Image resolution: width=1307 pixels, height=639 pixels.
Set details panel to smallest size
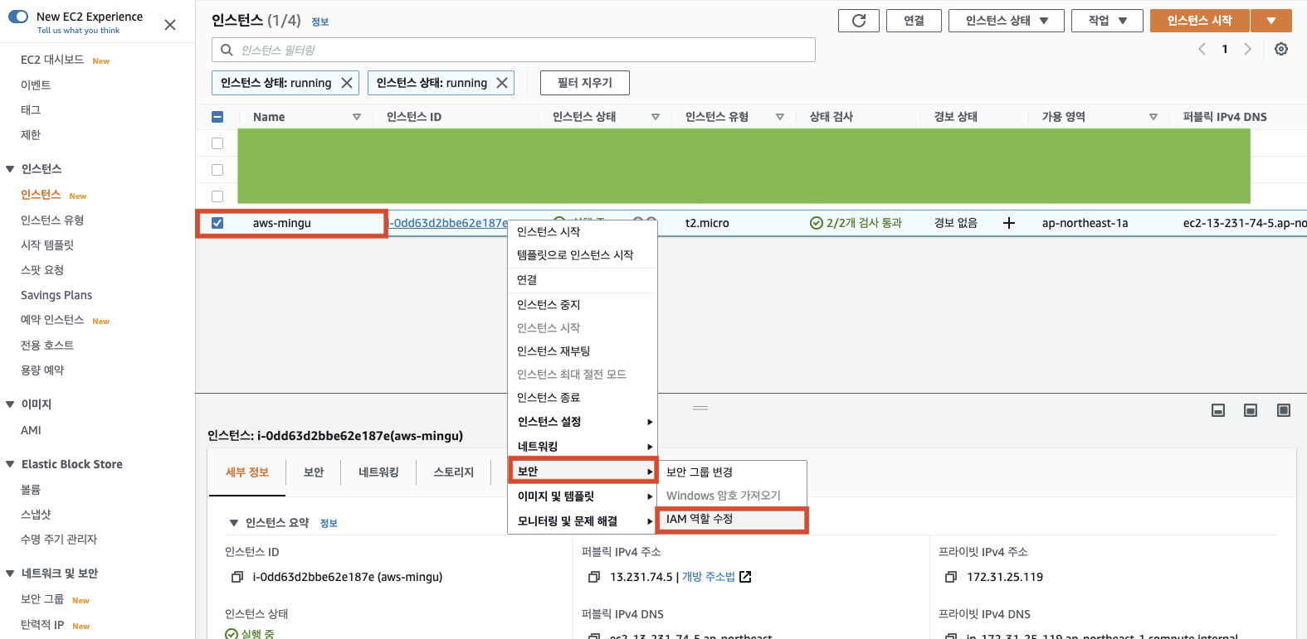coord(1218,410)
